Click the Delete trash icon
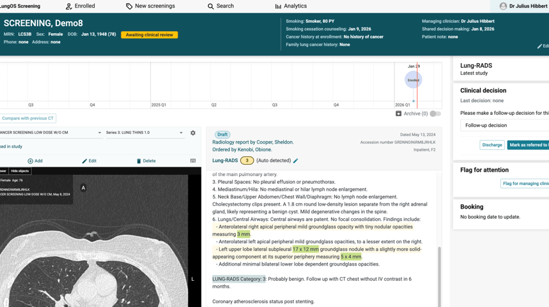Image resolution: width=549 pixels, height=307 pixels. point(139,161)
